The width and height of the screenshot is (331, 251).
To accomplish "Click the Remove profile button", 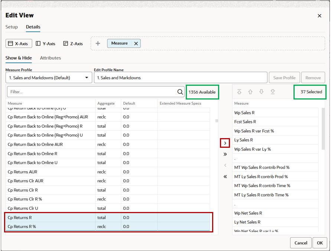I will pos(313,78).
